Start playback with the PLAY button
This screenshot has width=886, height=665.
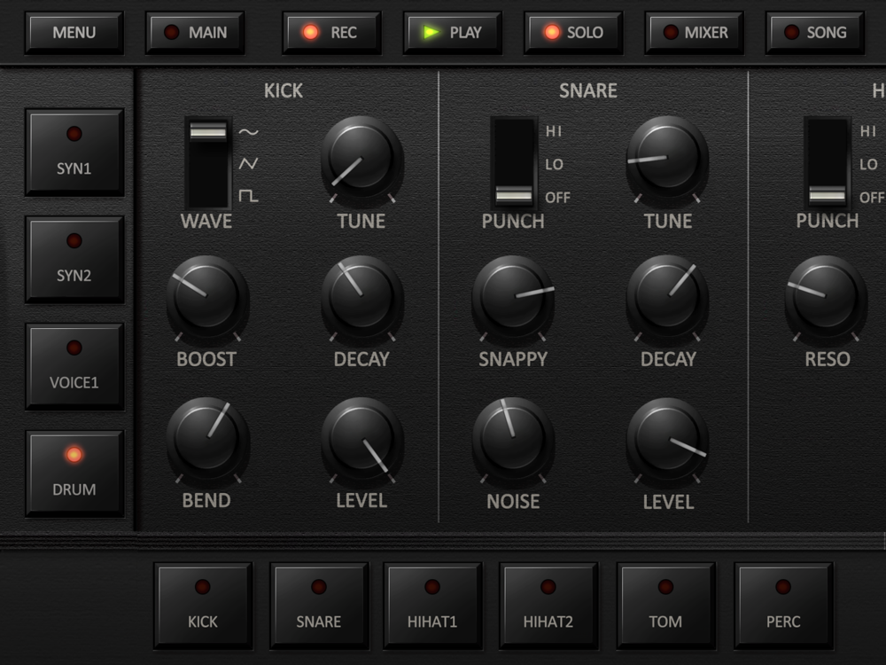coord(453,33)
